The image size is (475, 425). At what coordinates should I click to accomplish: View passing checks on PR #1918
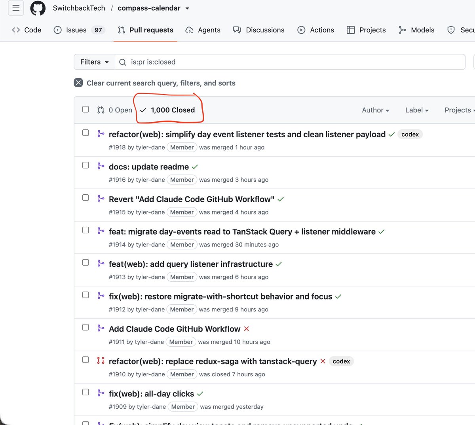tap(391, 135)
